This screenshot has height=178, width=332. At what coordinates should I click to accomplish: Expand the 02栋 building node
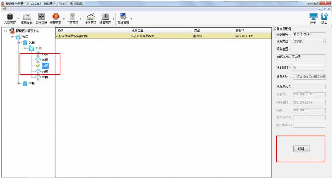coord(18,83)
